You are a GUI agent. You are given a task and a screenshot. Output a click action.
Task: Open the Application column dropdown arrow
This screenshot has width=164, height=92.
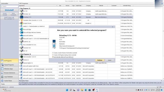57,6
